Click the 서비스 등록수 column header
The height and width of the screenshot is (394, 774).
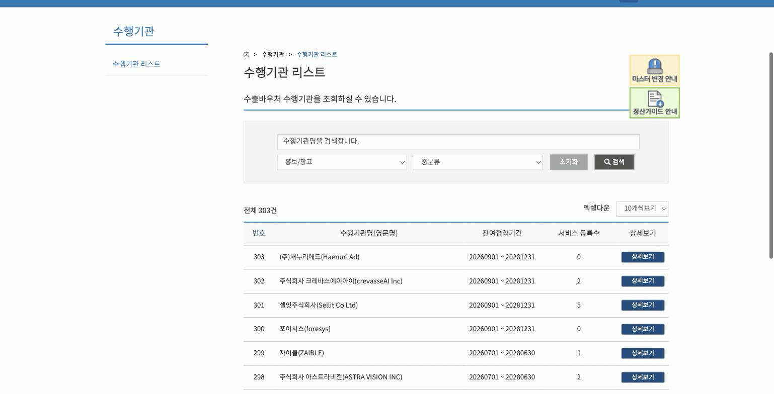click(x=579, y=233)
